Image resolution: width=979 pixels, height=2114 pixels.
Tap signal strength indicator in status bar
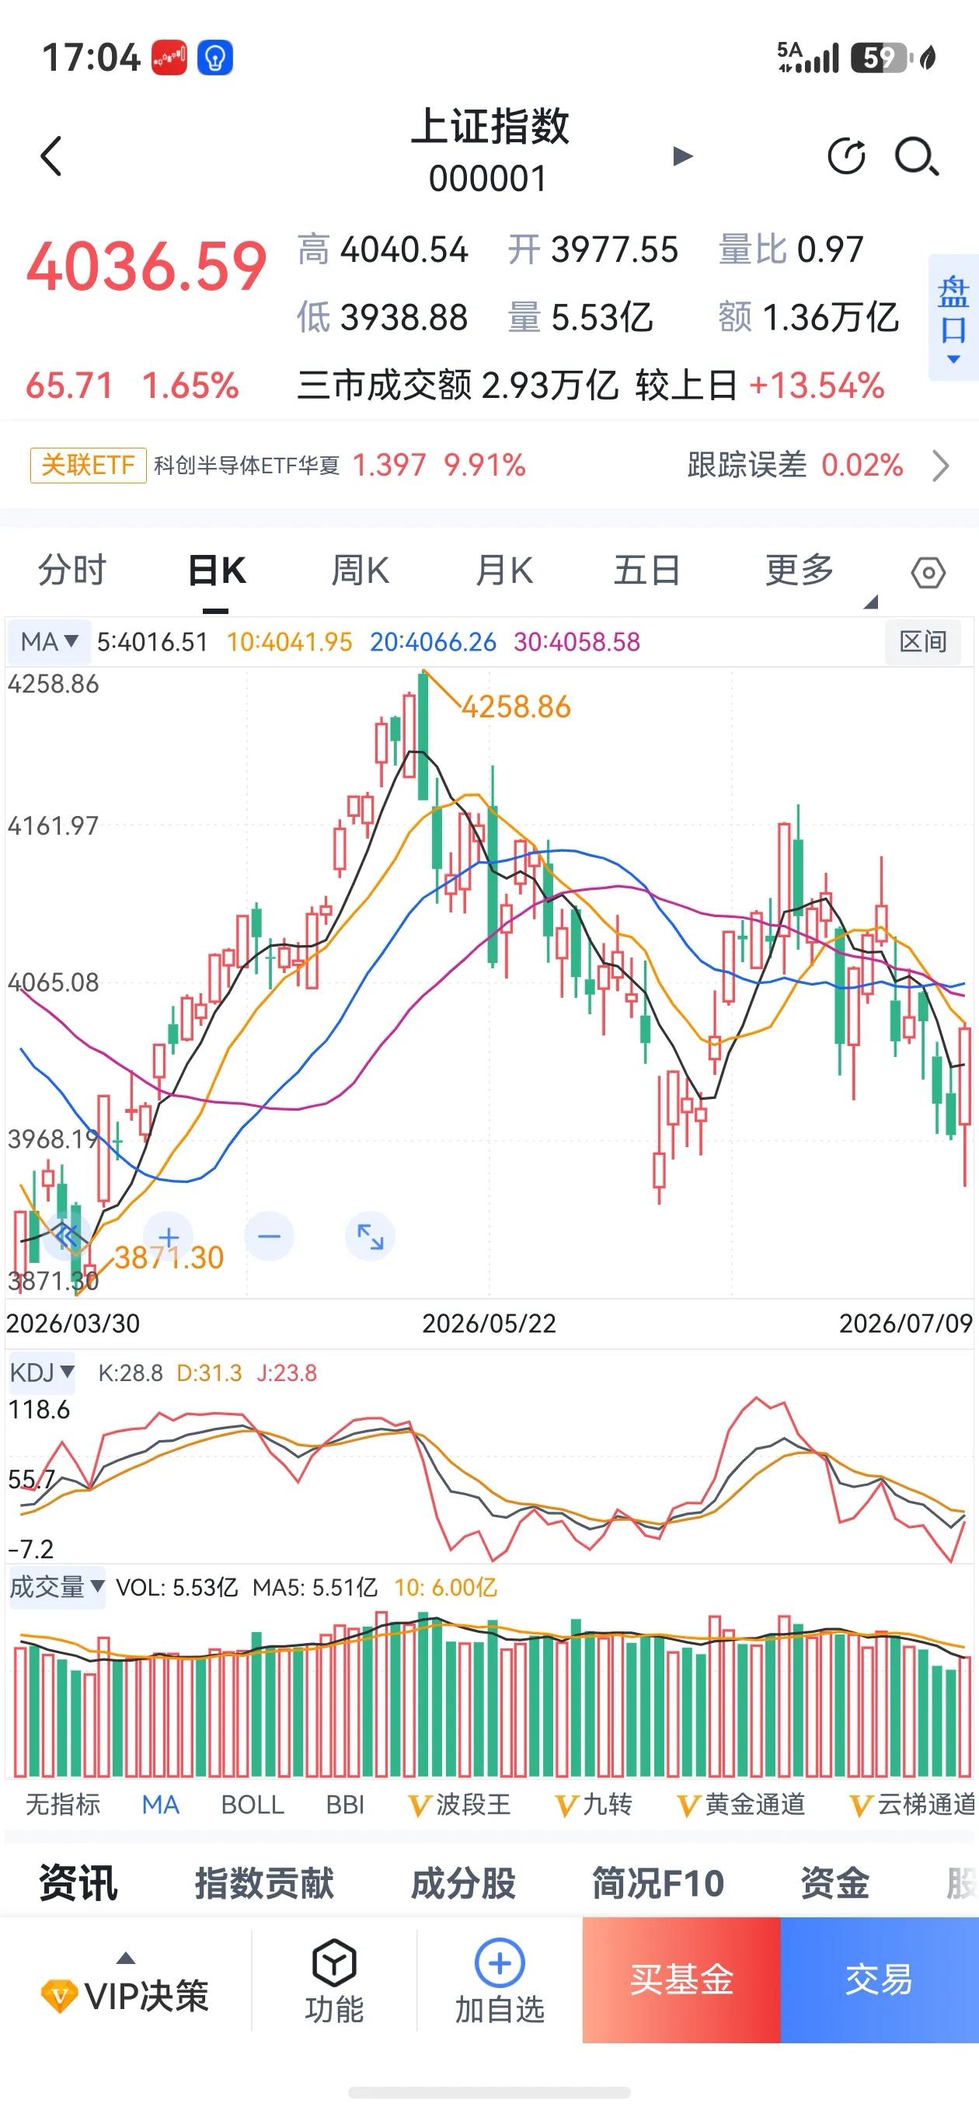click(808, 58)
